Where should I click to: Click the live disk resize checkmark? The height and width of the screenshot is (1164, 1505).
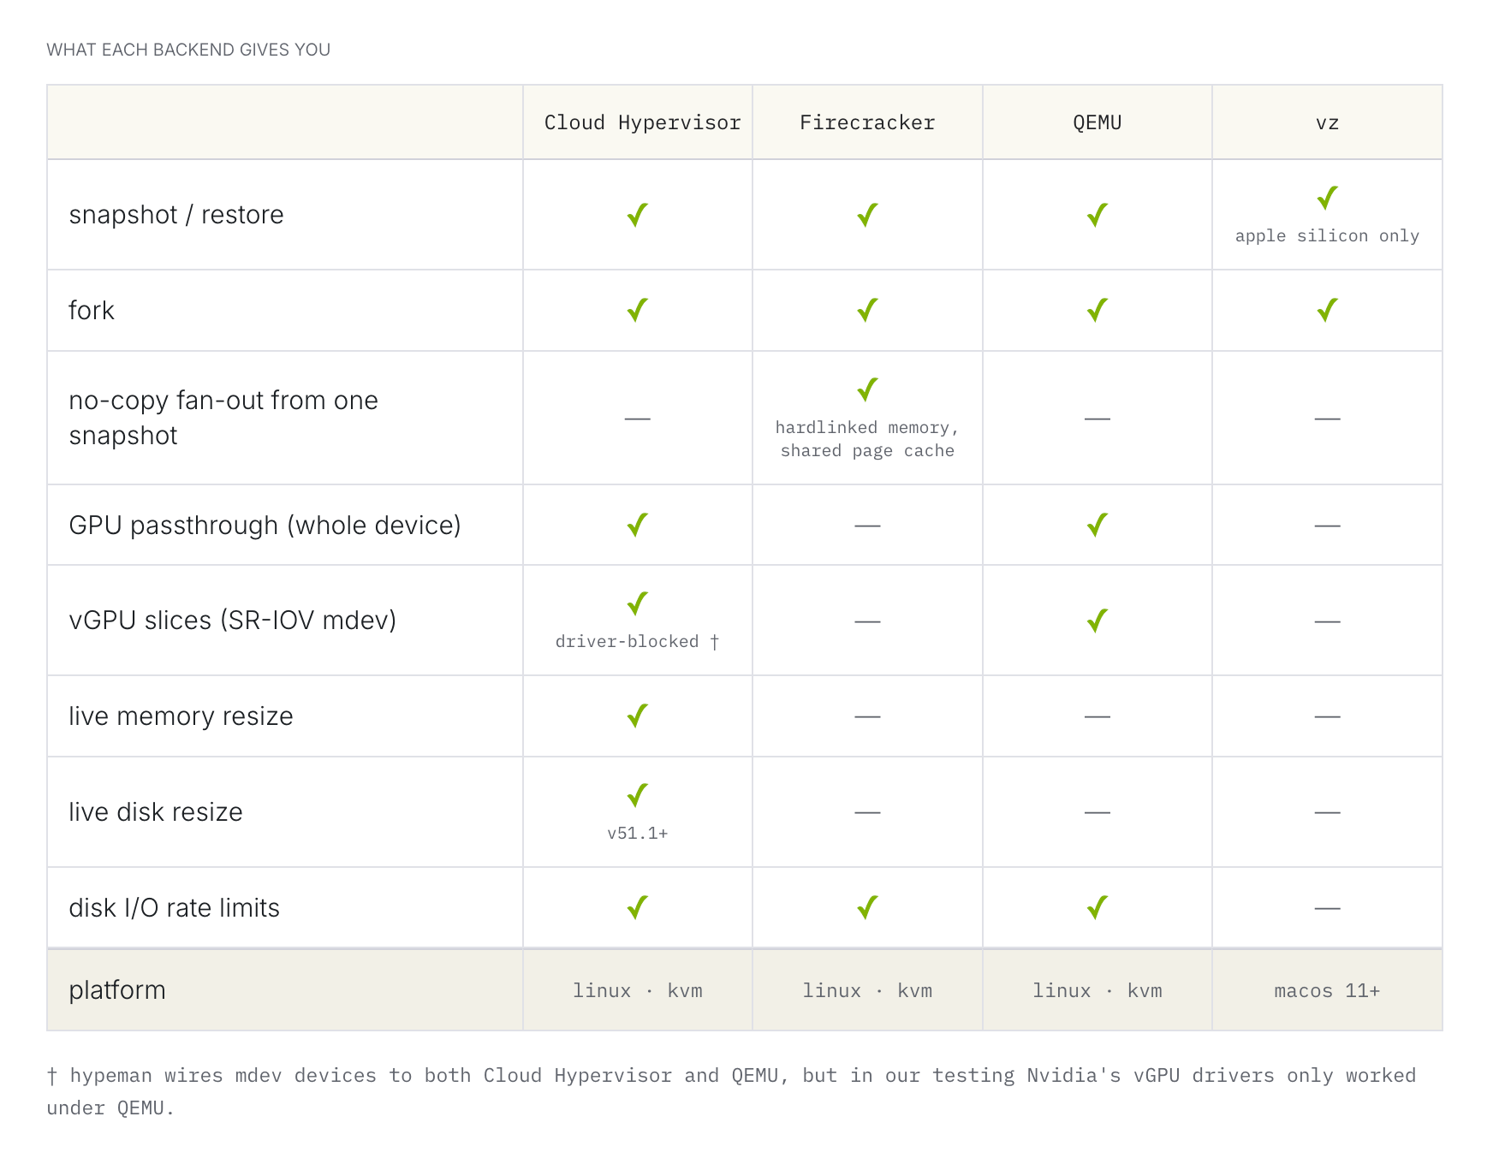click(638, 795)
